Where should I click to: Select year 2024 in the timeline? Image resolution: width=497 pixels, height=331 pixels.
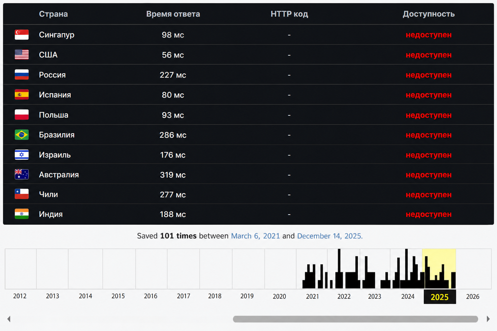(x=408, y=296)
